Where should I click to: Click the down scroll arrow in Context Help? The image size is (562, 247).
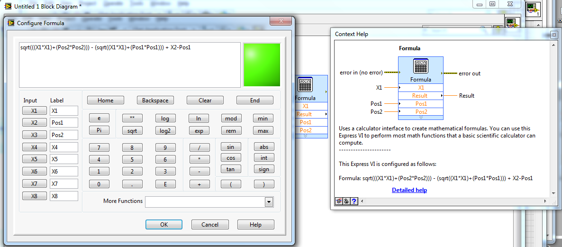554,193
